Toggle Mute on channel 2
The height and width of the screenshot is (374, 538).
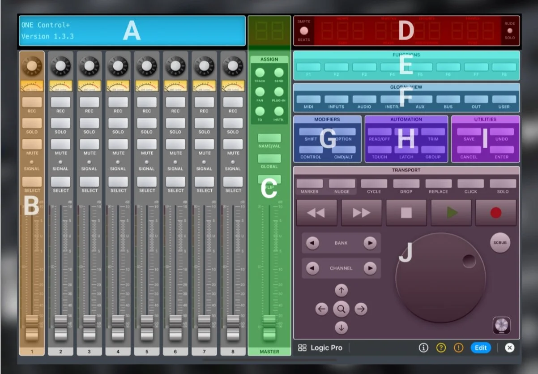[60, 144]
